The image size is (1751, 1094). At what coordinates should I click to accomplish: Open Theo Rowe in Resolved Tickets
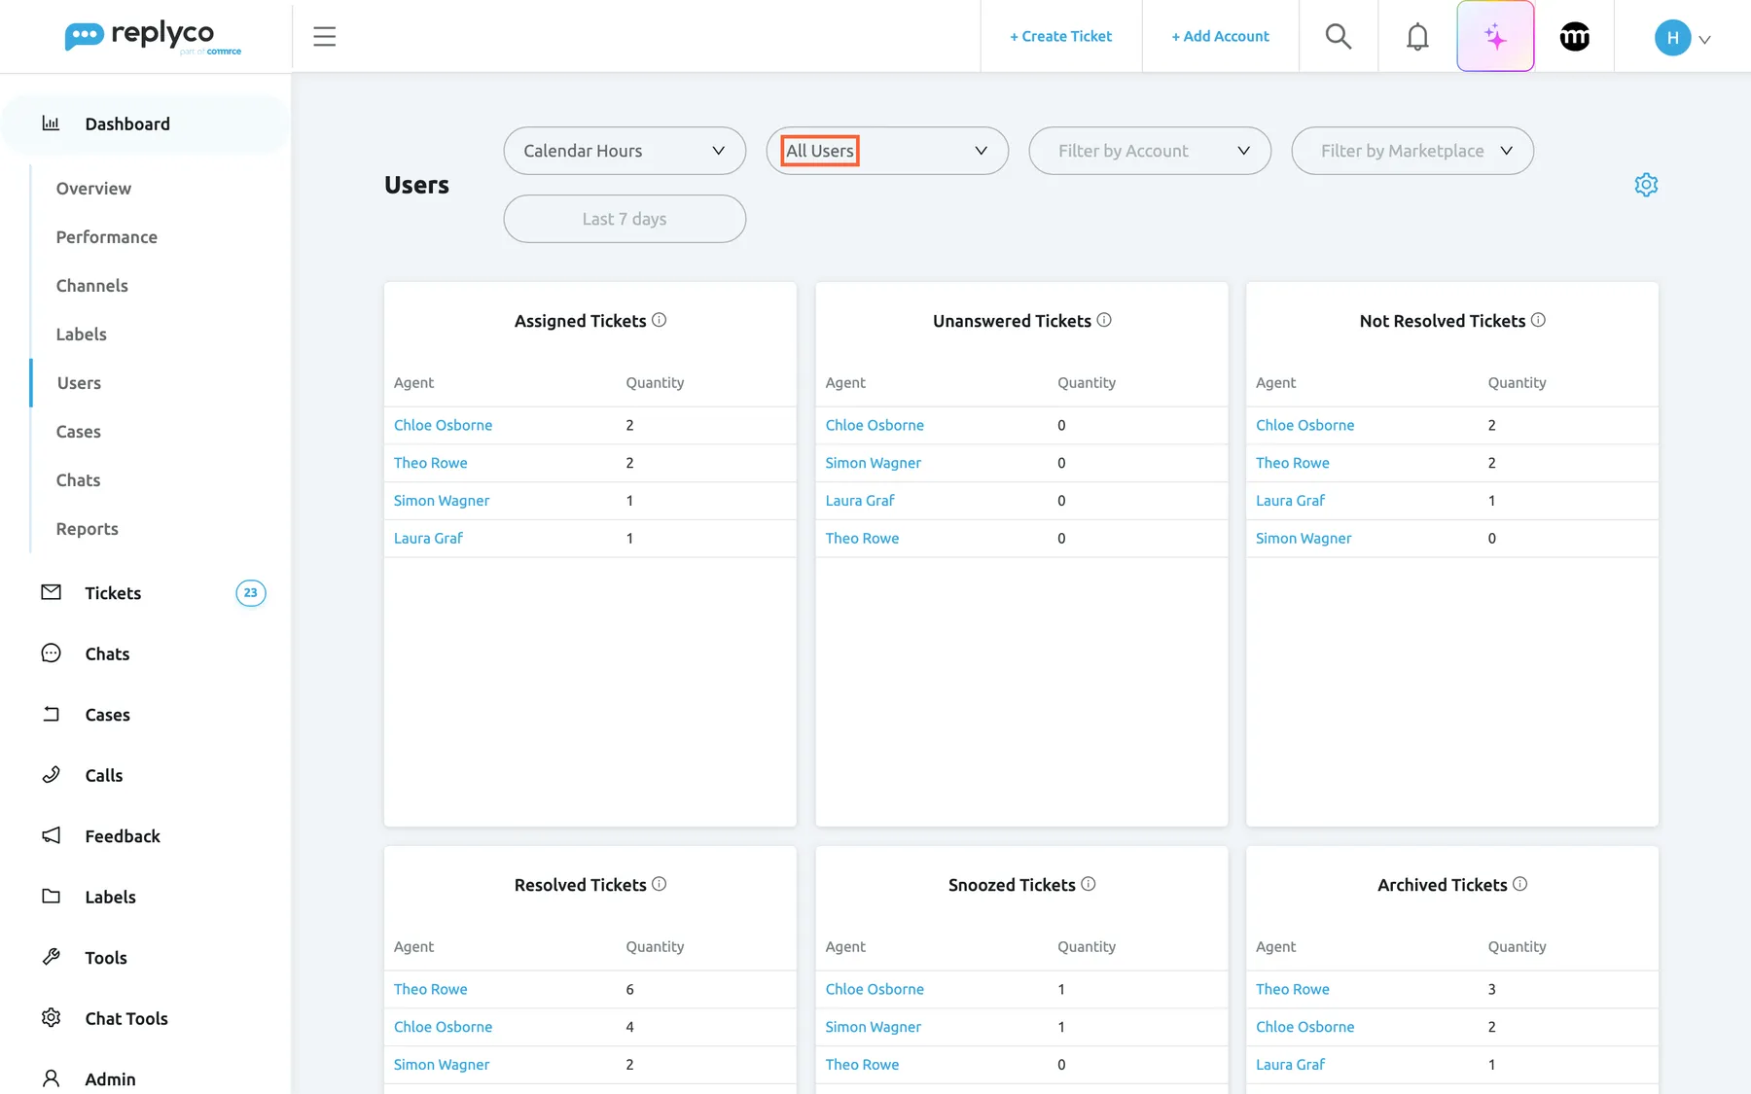(430, 989)
